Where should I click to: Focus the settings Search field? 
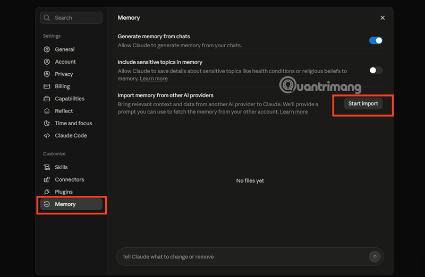click(x=71, y=18)
